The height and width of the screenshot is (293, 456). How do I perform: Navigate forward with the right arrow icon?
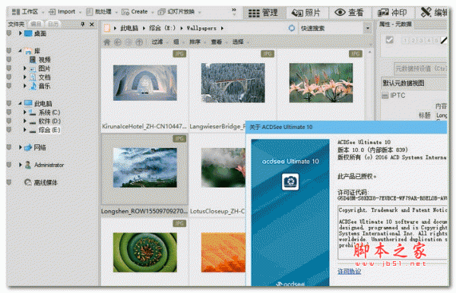[x=128, y=42]
